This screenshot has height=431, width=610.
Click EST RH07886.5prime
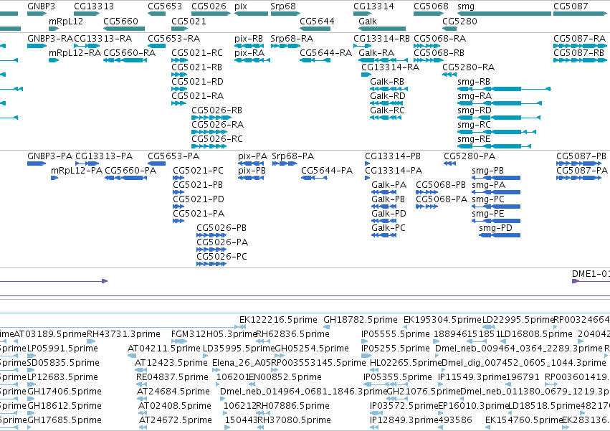(x=293, y=406)
